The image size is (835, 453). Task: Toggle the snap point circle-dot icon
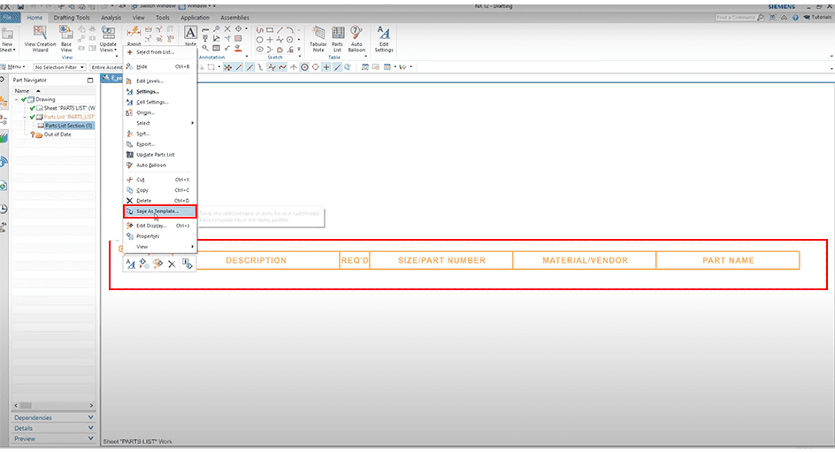[x=304, y=67]
